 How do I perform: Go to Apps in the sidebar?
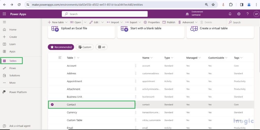pyautogui.click(x=12, y=51)
